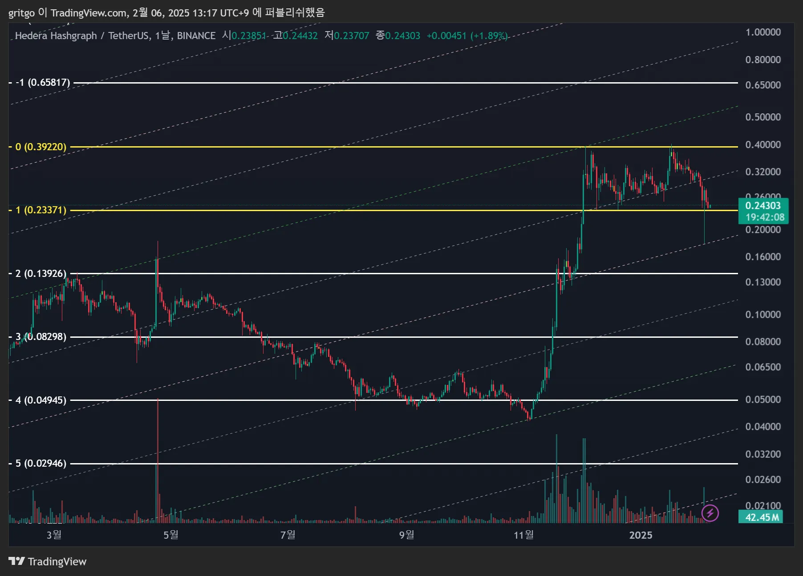Click the 0.08000 price axis label
The image size is (803, 576).
click(763, 342)
